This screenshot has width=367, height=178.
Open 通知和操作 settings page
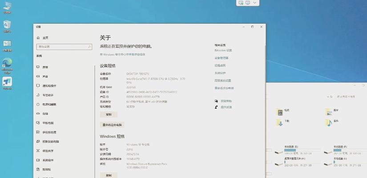click(46, 86)
